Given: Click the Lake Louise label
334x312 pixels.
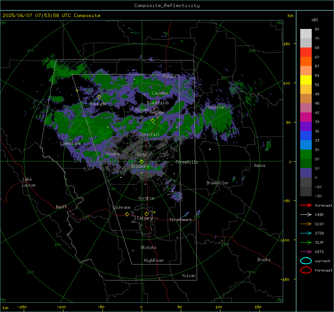Looking at the screenshot, I should click(x=29, y=182).
